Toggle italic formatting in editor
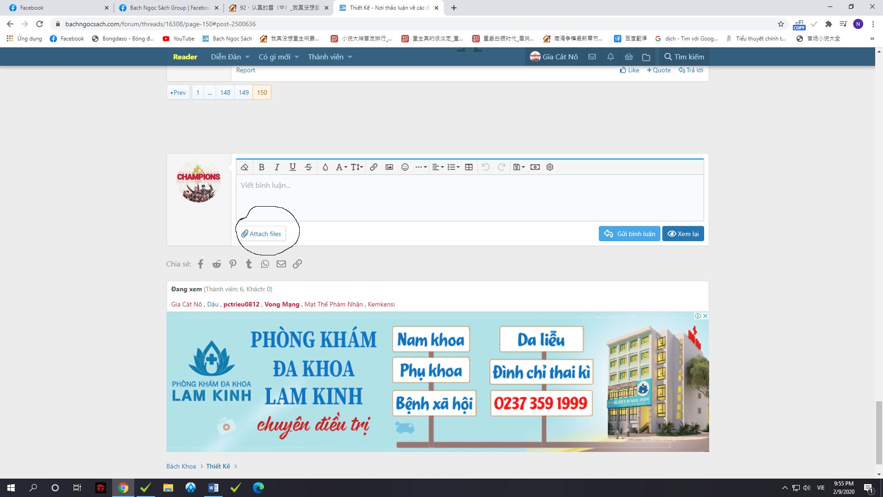The height and width of the screenshot is (497, 883). click(277, 167)
